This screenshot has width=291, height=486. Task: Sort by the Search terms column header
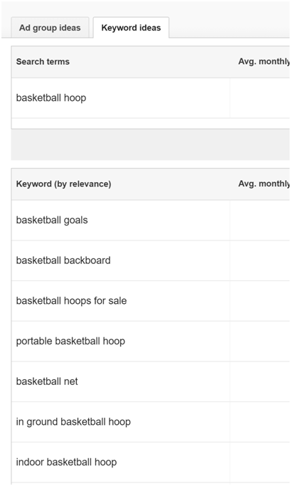coord(43,61)
